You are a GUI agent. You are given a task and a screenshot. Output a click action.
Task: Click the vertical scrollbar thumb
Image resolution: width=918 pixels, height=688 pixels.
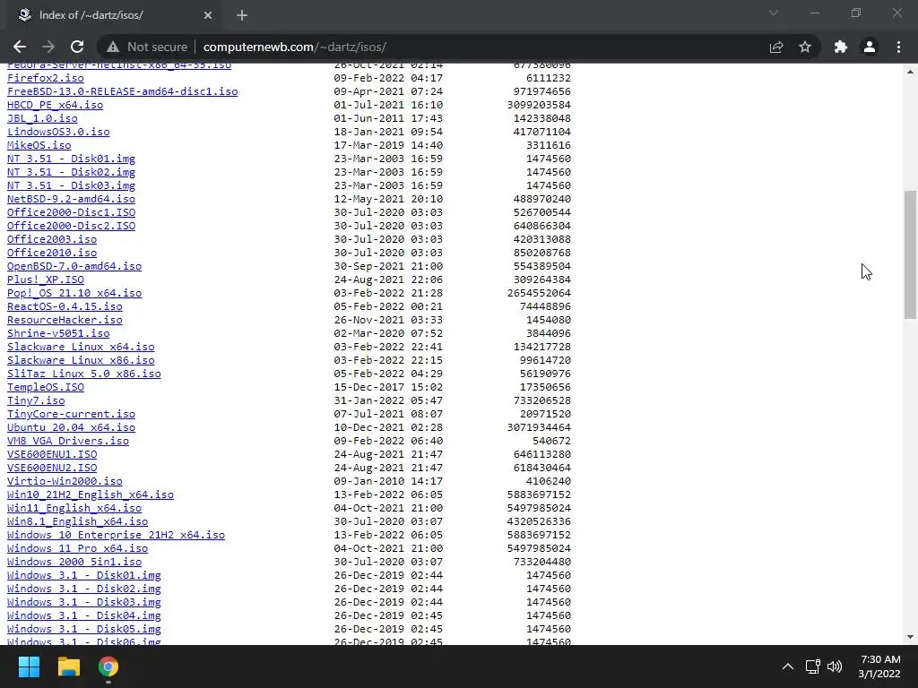910,254
